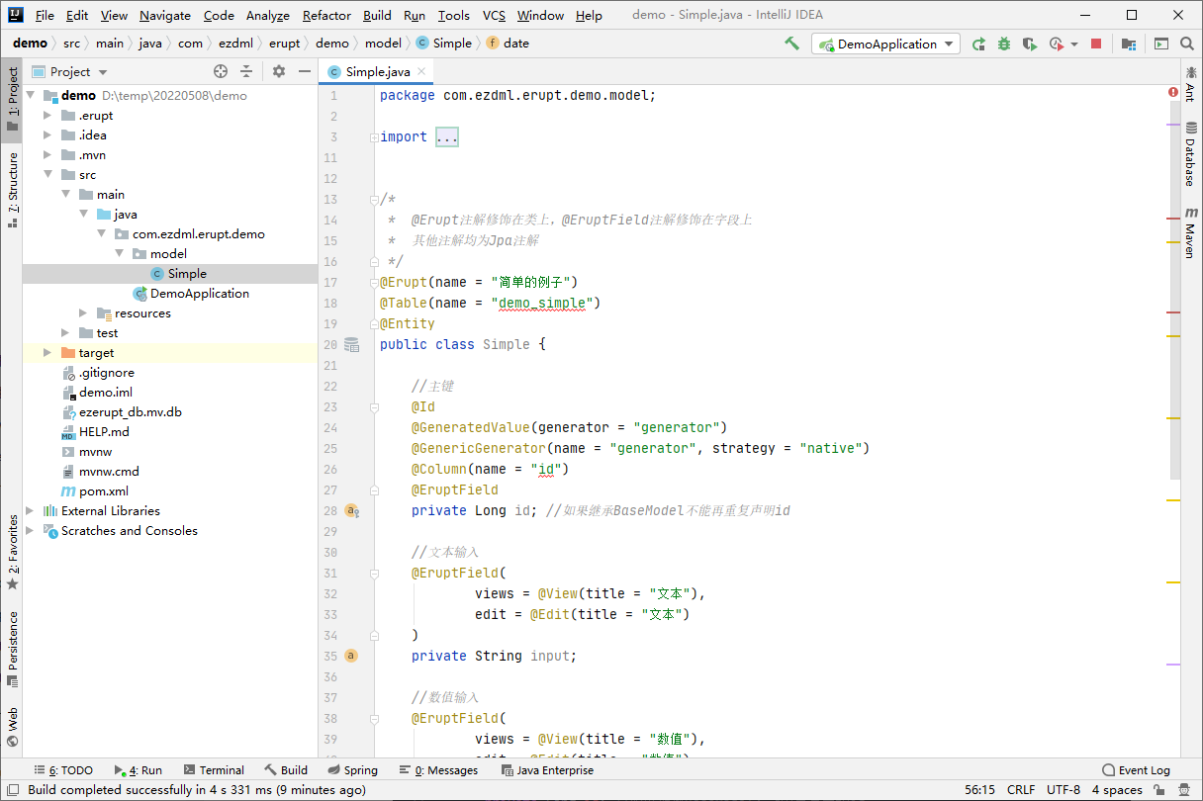Click the Collapse All icon in Project panel
The width and height of the screenshot is (1203, 801).
tap(246, 71)
